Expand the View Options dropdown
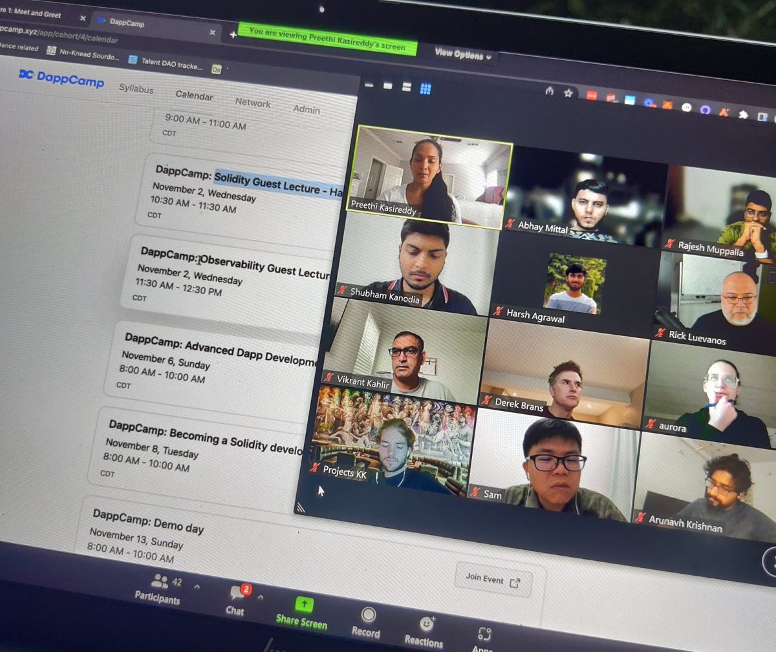Viewport: 776px width, 652px height. coord(463,55)
